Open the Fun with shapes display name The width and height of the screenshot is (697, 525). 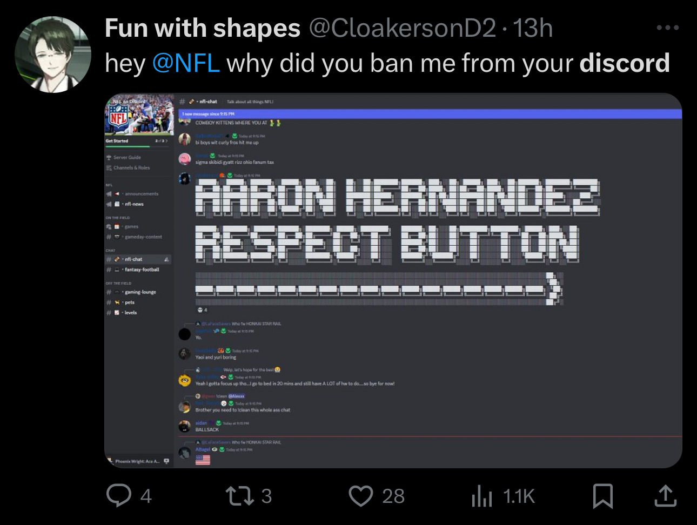[203, 28]
